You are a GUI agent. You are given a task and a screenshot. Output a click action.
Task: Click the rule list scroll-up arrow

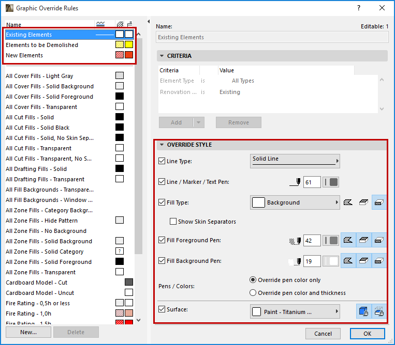139,34
